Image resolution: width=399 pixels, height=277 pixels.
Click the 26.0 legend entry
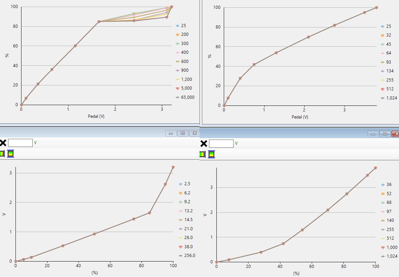tap(185, 238)
